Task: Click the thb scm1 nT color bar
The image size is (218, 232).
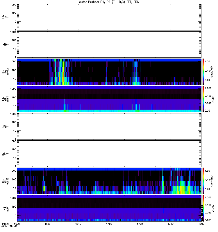Action: click(x=203, y=99)
